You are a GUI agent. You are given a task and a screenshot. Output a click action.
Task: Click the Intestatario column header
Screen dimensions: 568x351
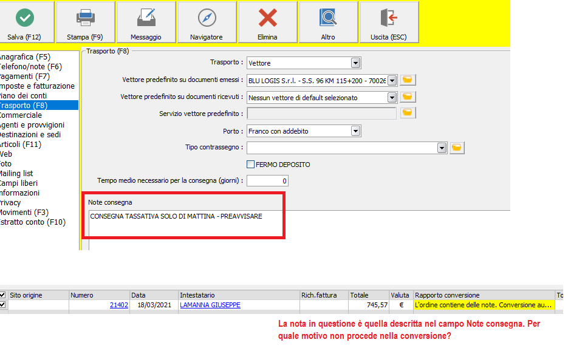(x=239, y=295)
